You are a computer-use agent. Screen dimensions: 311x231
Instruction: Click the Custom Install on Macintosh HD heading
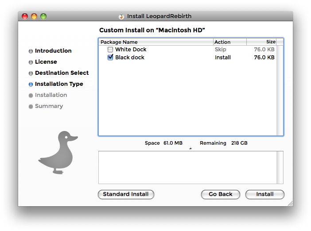[152, 30]
